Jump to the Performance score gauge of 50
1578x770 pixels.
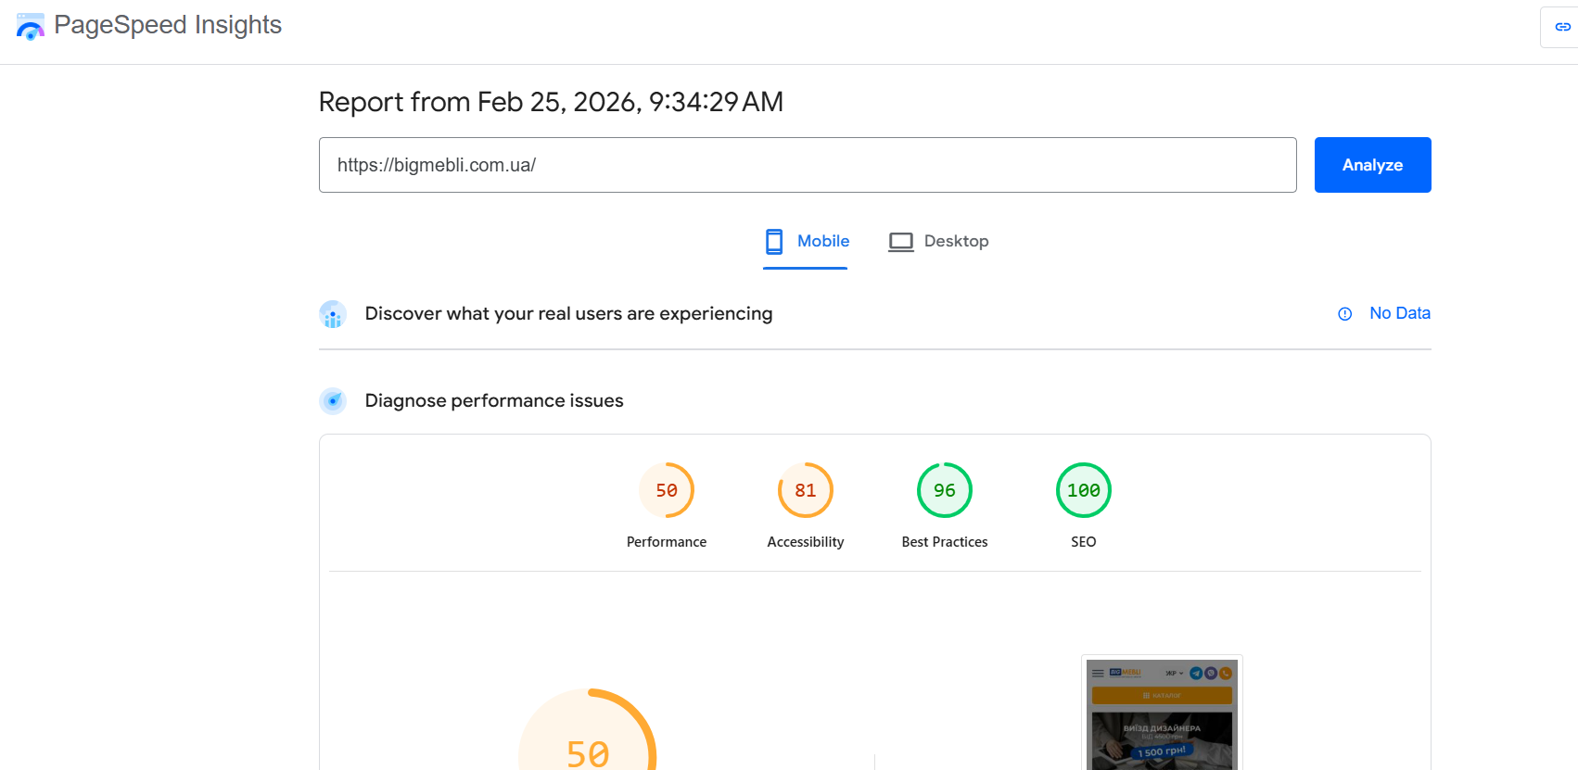pos(667,490)
